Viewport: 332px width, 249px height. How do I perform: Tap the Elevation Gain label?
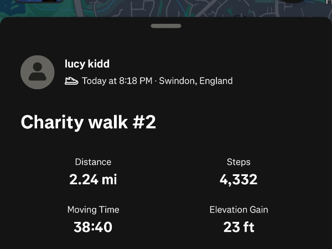point(238,210)
